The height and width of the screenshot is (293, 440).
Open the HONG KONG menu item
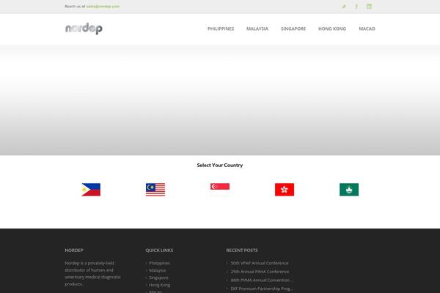332,29
